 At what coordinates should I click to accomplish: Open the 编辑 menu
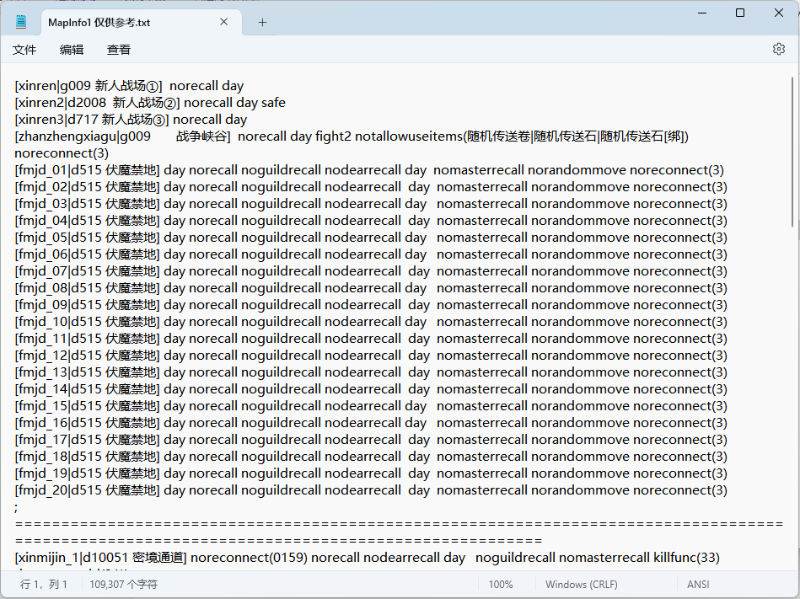[72, 50]
